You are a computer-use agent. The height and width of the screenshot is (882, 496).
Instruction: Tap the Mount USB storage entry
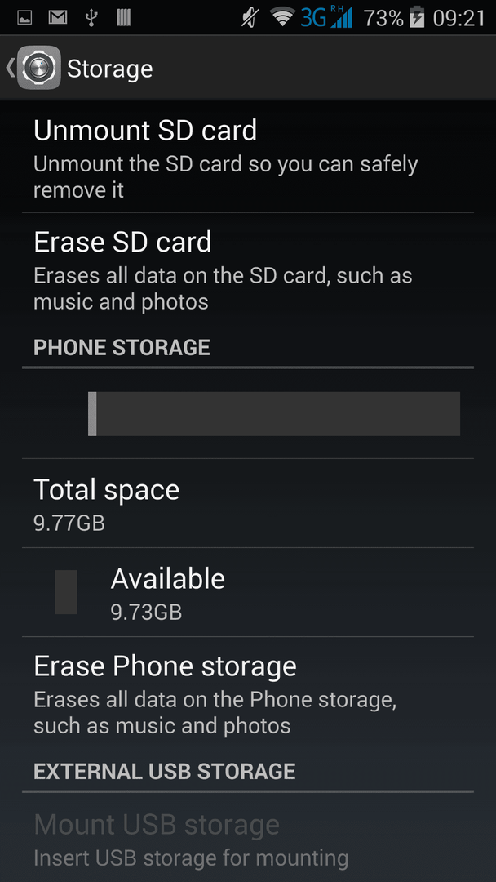[248, 838]
